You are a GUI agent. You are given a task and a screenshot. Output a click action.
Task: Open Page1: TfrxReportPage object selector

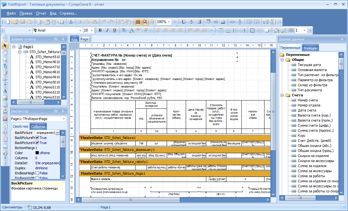coord(39,119)
